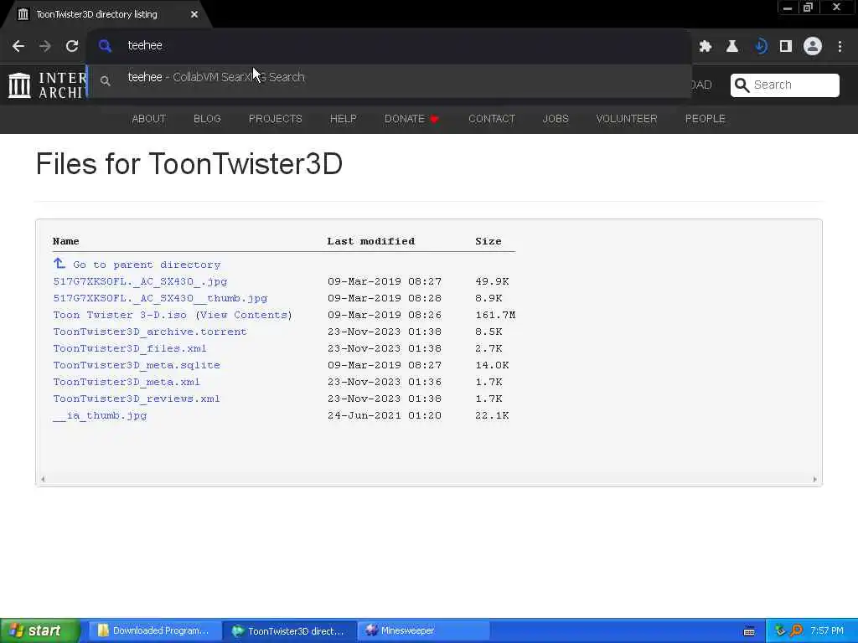Image resolution: width=858 pixels, height=643 pixels.
Task: Open the PROJECTS menu item
Action: tap(275, 119)
